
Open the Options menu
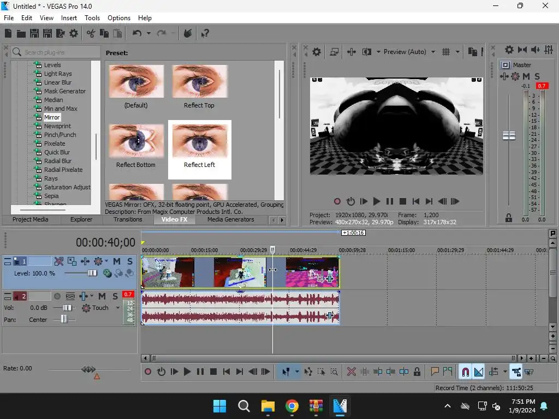coord(118,18)
